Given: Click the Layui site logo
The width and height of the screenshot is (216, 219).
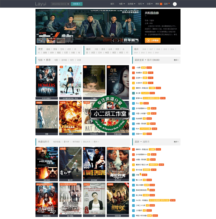Looking at the screenshot, I should pos(40,4).
